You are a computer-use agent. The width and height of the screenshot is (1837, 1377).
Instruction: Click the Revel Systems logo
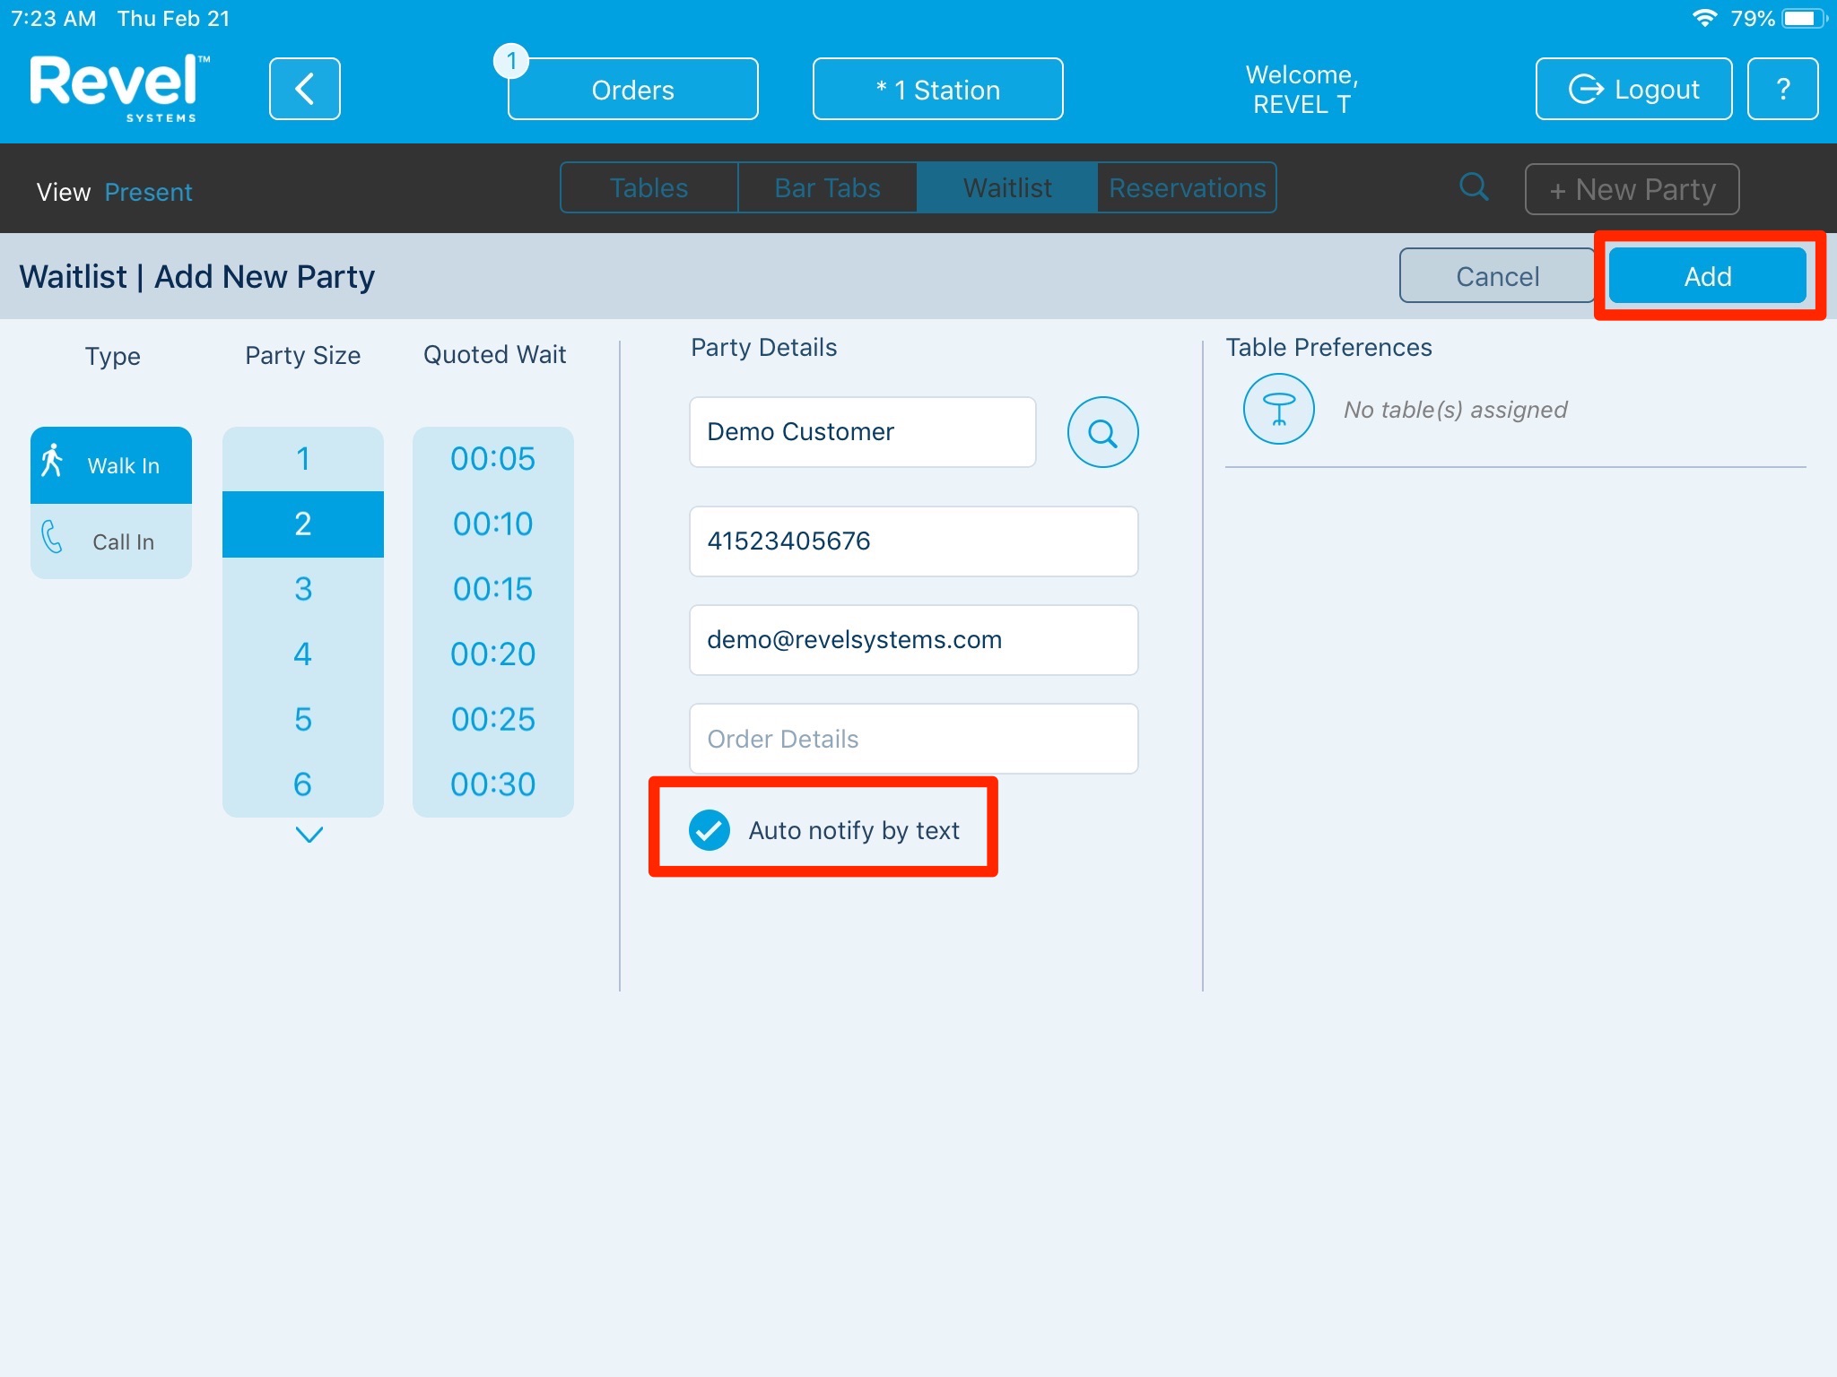[x=119, y=87]
